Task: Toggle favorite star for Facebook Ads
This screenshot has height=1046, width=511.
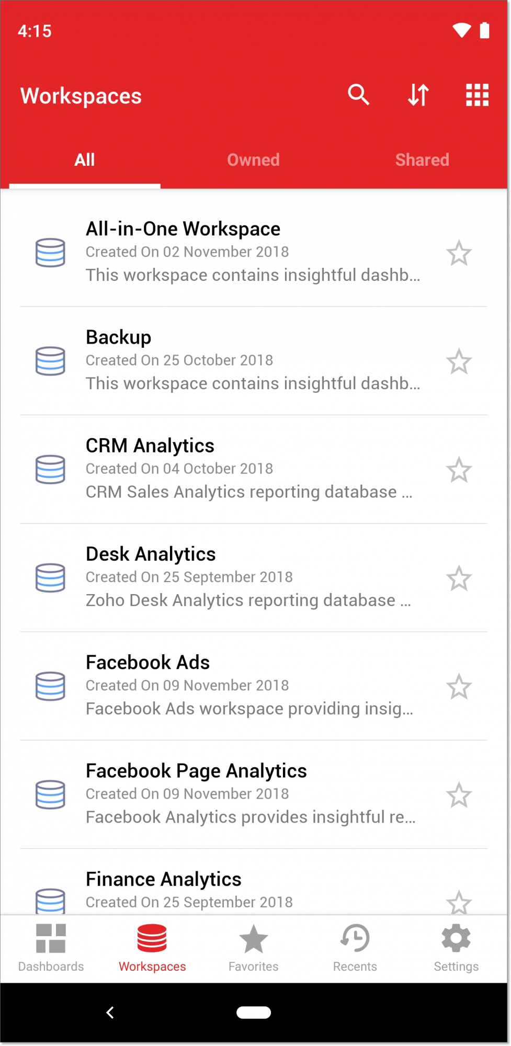Action: point(459,686)
